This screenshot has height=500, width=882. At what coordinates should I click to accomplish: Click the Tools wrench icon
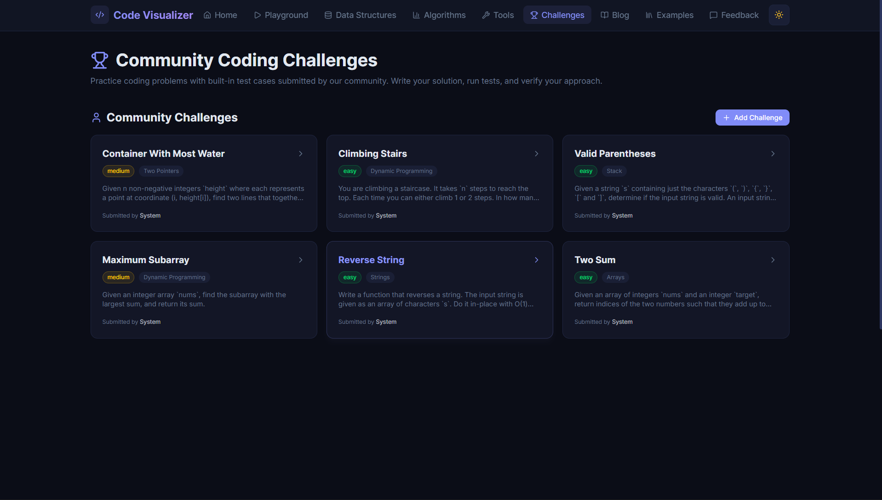pos(486,15)
